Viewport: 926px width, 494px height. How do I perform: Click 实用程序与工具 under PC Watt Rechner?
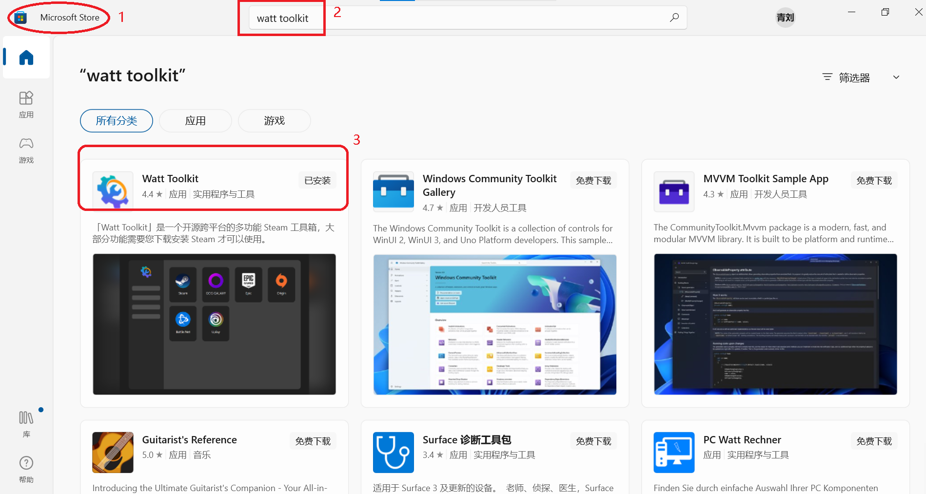tap(758, 455)
